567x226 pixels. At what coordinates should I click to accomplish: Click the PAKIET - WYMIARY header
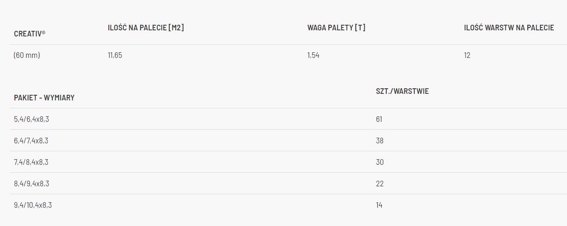[x=44, y=98]
